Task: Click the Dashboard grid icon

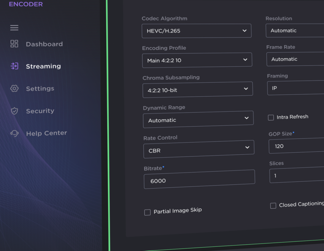Action: coord(14,44)
